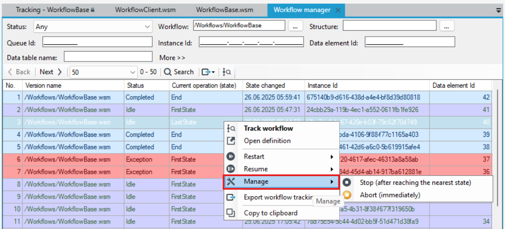
Task: Click the Restart icon in context menu
Action: coord(231,157)
